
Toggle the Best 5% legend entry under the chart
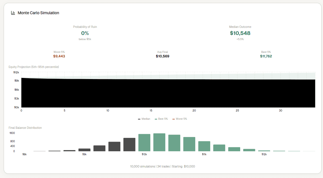(x=161, y=119)
